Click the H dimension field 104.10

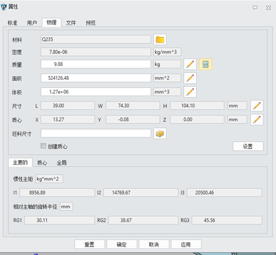click(197, 105)
